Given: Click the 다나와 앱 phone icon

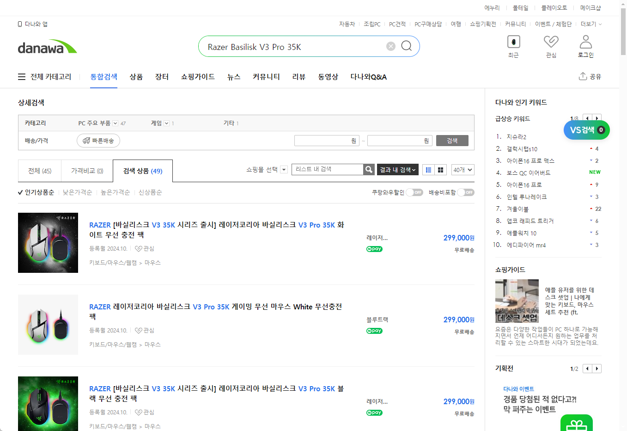Looking at the screenshot, I should click(20, 24).
